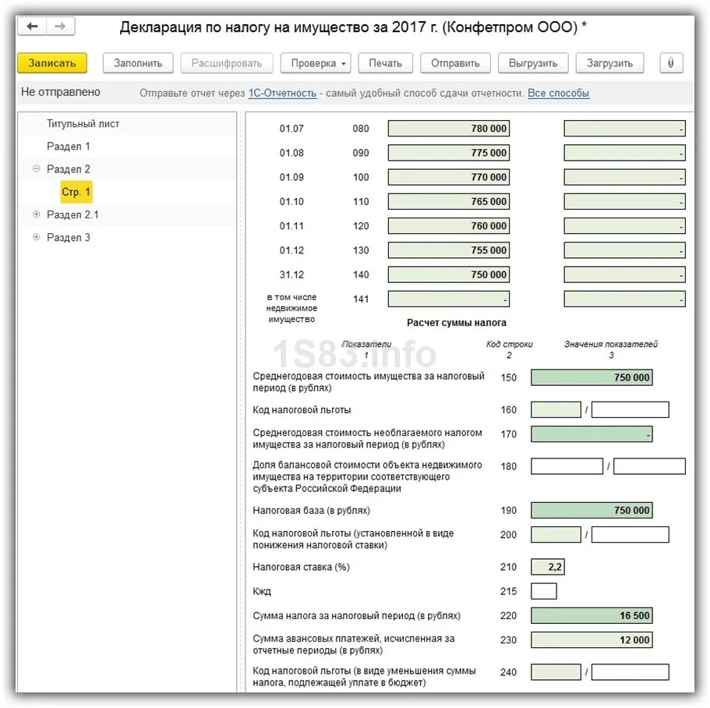710x708 pixels.
Task: Click the line 130 field with 755 000
Action: [x=448, y=250]
